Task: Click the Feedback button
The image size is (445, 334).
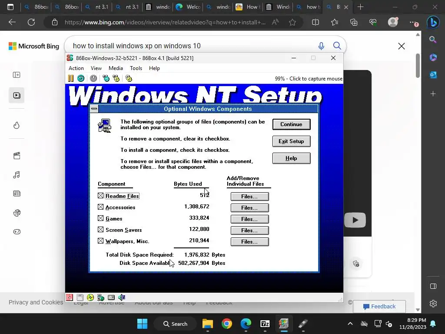Action: pyautogui.click(x=379, y=307)
